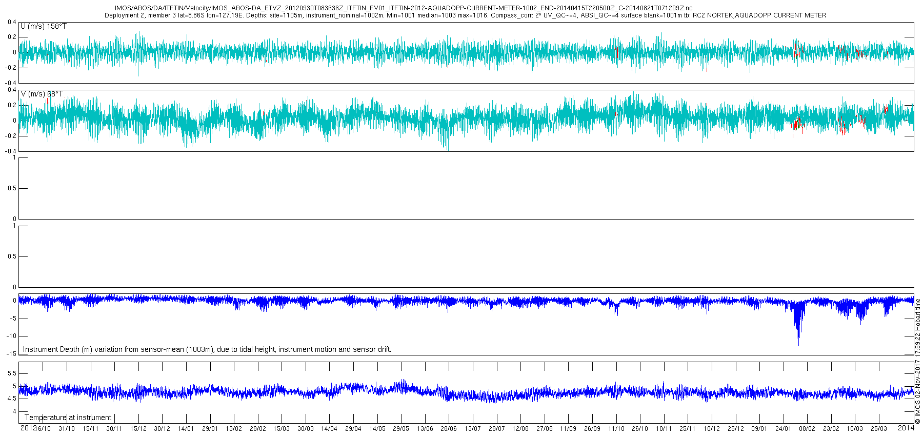
Task: Select the '30/12' date tick label
Action: 162,429
